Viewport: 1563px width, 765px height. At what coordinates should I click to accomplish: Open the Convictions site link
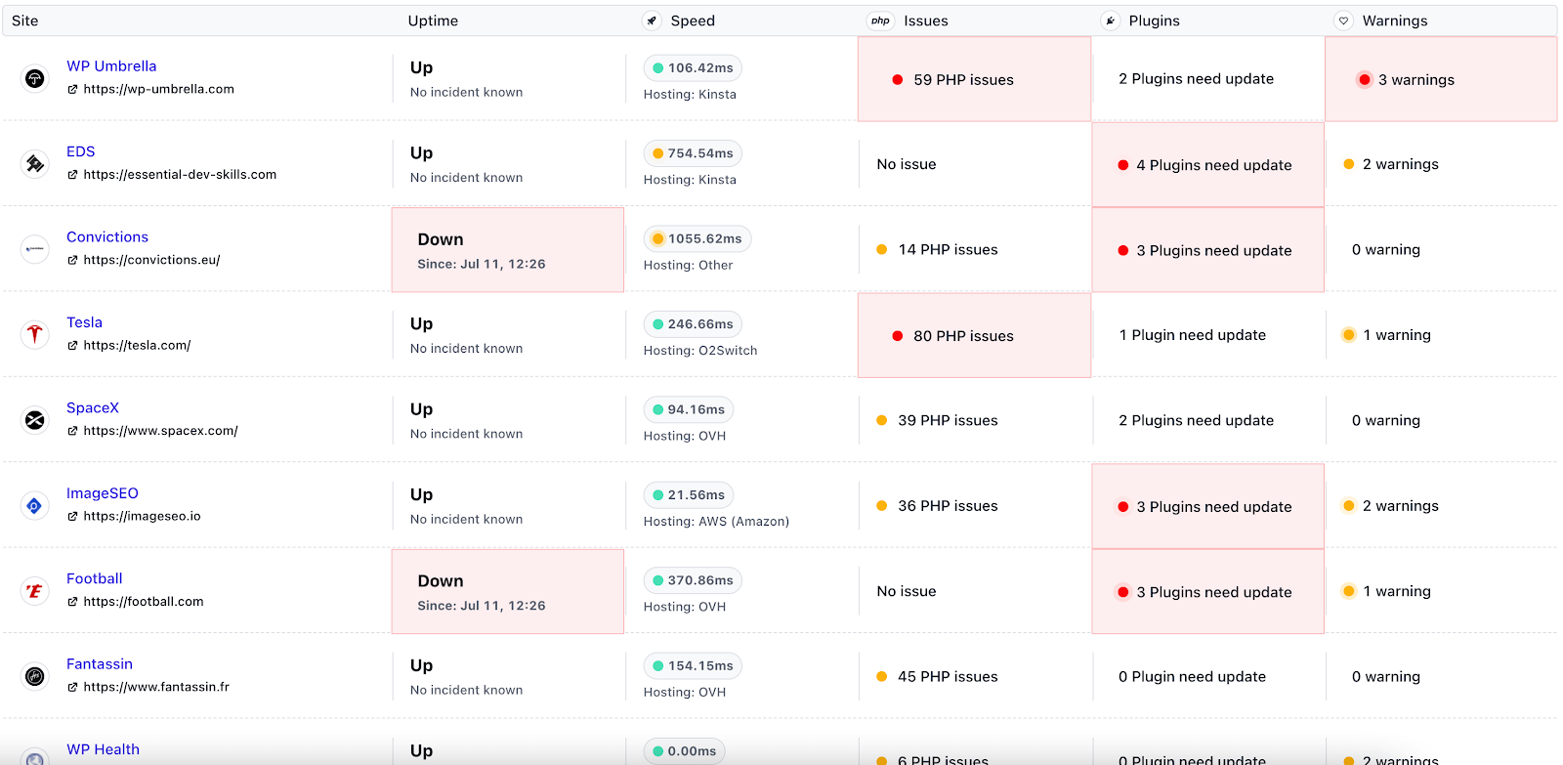(107, 236)
